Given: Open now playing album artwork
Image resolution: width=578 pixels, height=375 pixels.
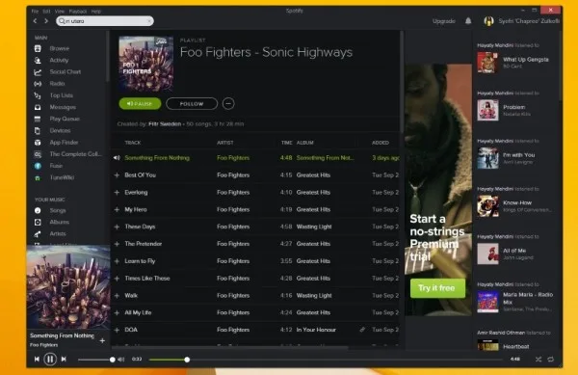Looking at the screenshot, I should click(68, 287).
